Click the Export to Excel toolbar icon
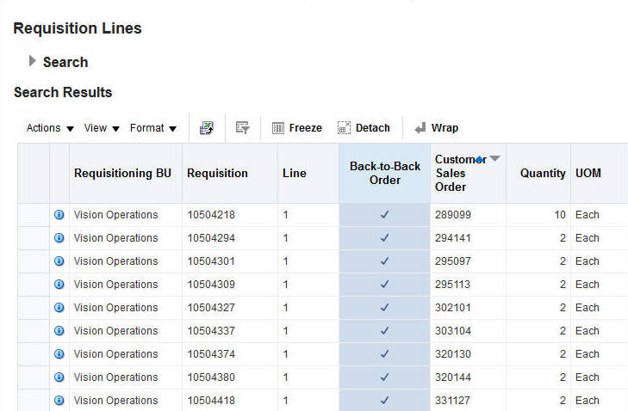 tap(206, 128)
